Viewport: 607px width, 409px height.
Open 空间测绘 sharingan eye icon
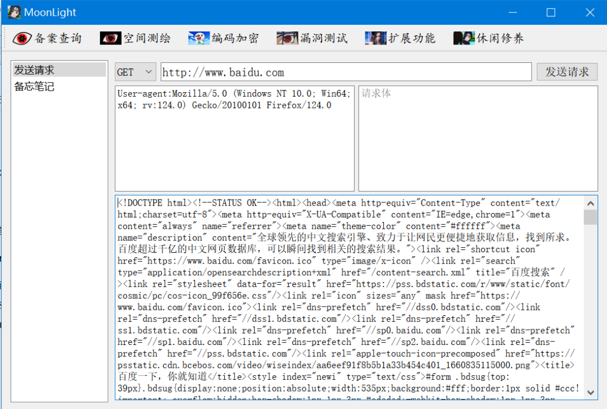[x=110, y=38]
